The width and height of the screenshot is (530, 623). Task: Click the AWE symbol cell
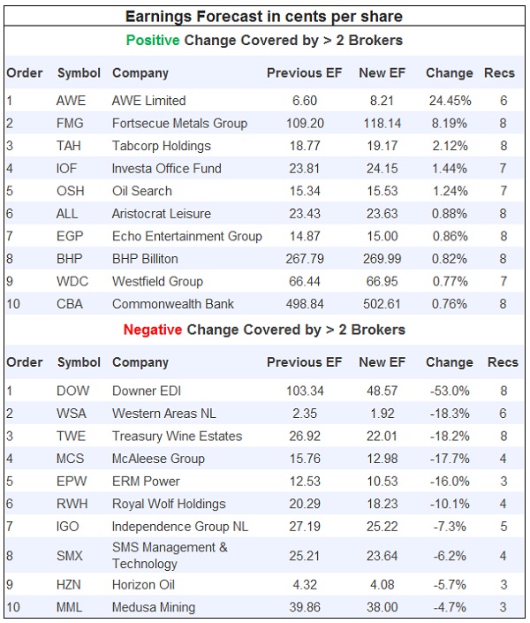point(71,101)
